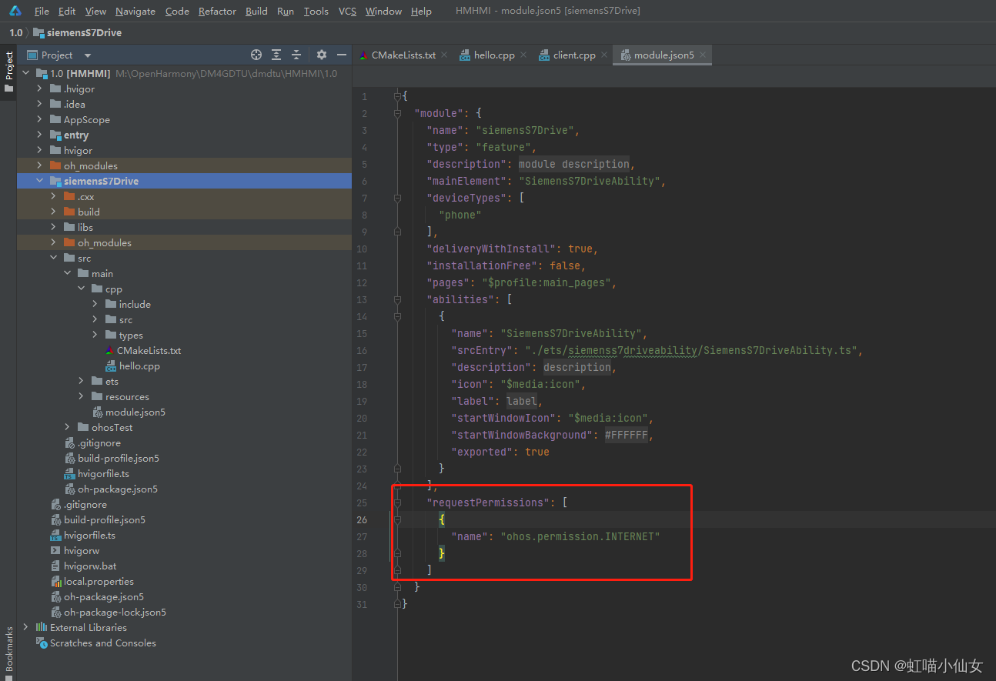Expand the libs folder
Screen dimensions: 996x681
point(54,227)
